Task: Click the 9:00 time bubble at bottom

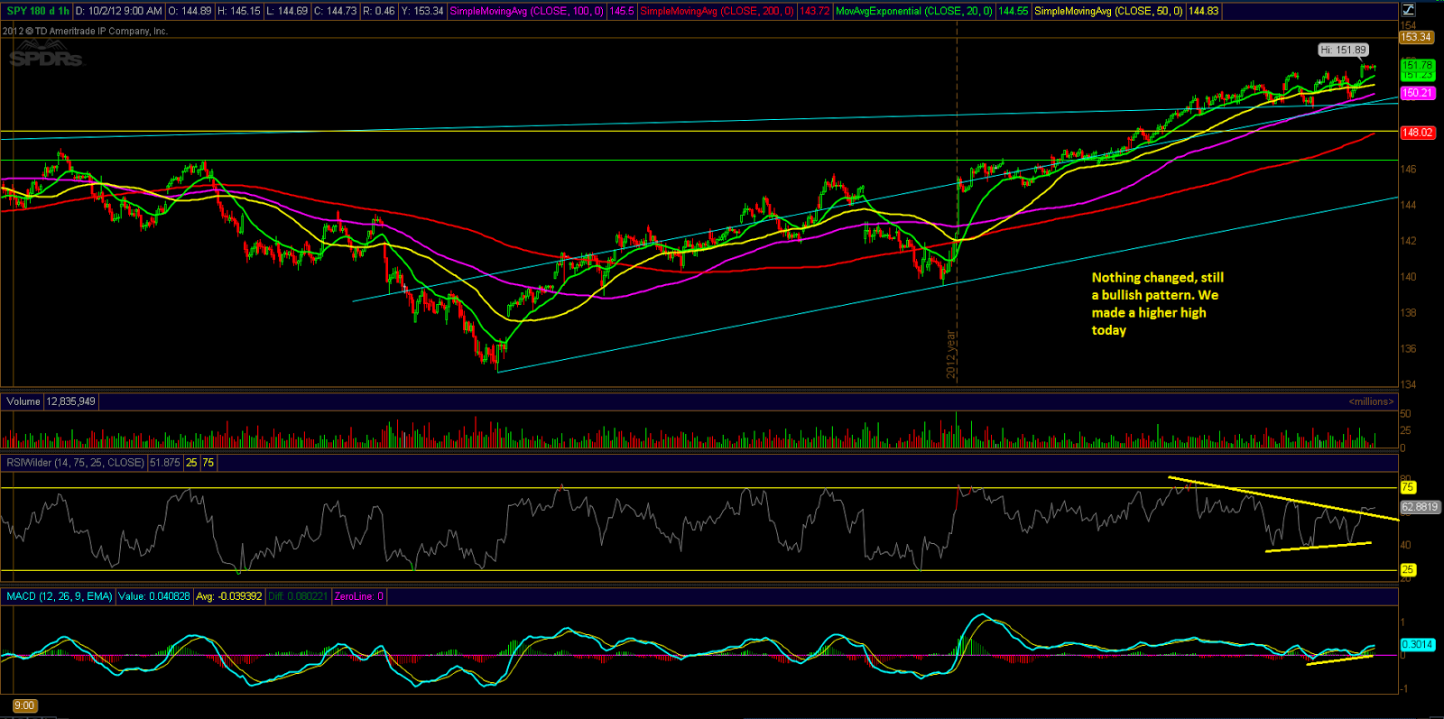Action: coord(24,705)
